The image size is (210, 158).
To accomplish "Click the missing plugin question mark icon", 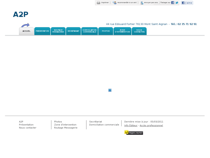I will [110, 90].
